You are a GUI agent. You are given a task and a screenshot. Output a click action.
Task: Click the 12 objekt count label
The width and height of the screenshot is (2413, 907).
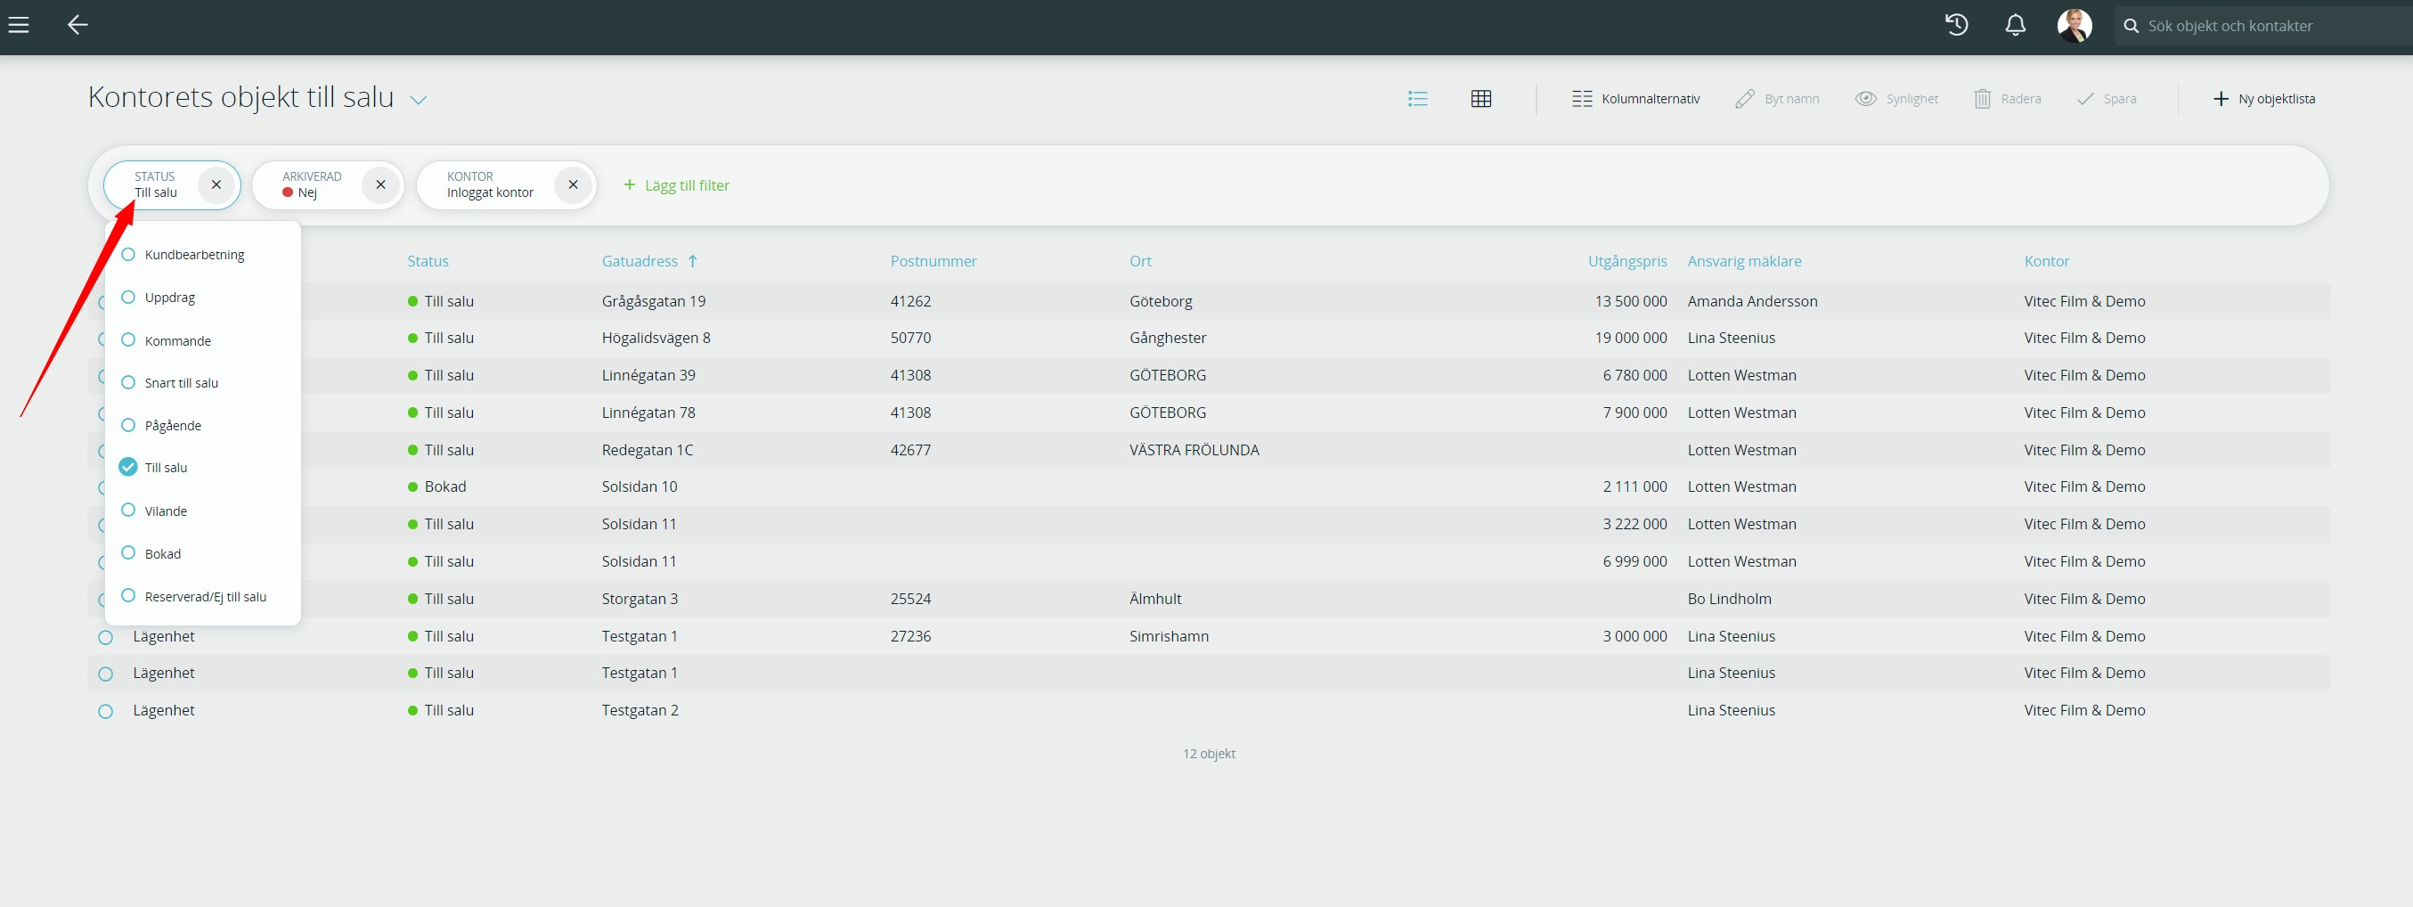(1210, 754)
